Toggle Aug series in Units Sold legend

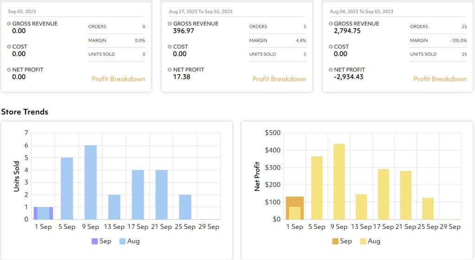129,241
